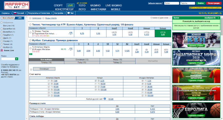Click the Пароль input field
The height and width of the screenshot is (120, 223).
[x=188, y=3]
